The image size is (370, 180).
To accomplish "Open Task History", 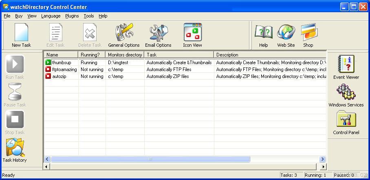I will tap(15, 150).
